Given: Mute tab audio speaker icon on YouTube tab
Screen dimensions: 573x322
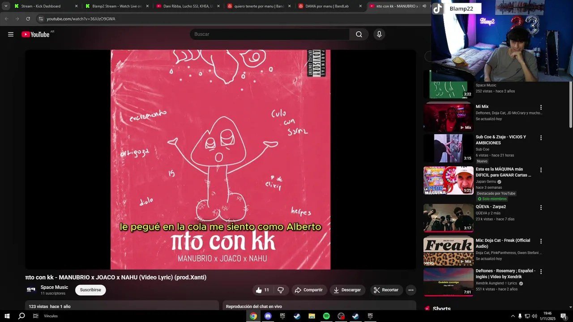Looking at the screenshot, I should click(x=424, y=6).
